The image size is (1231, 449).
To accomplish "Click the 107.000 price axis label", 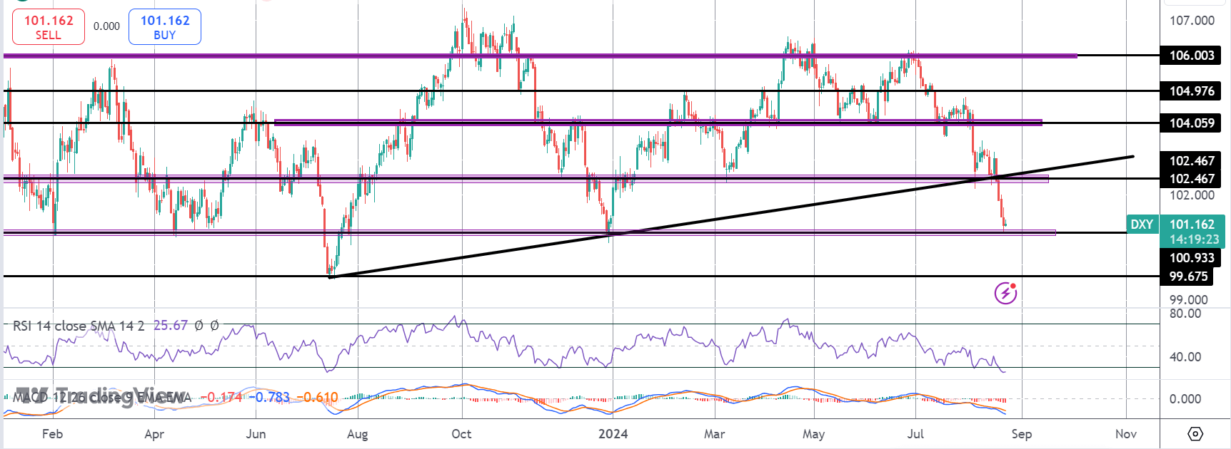I will (1192, 21).
